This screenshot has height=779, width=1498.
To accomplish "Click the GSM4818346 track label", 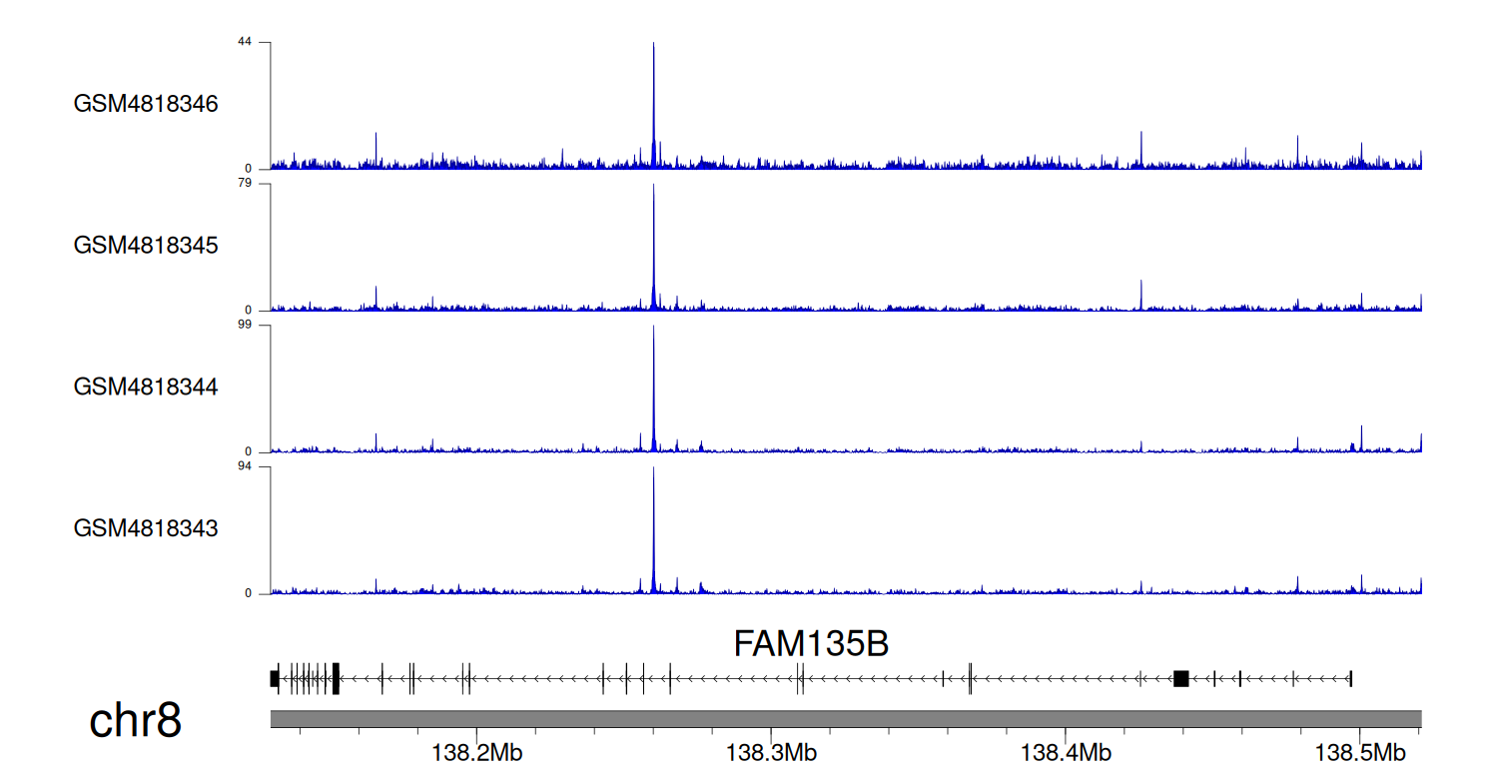I will point(146,103).
